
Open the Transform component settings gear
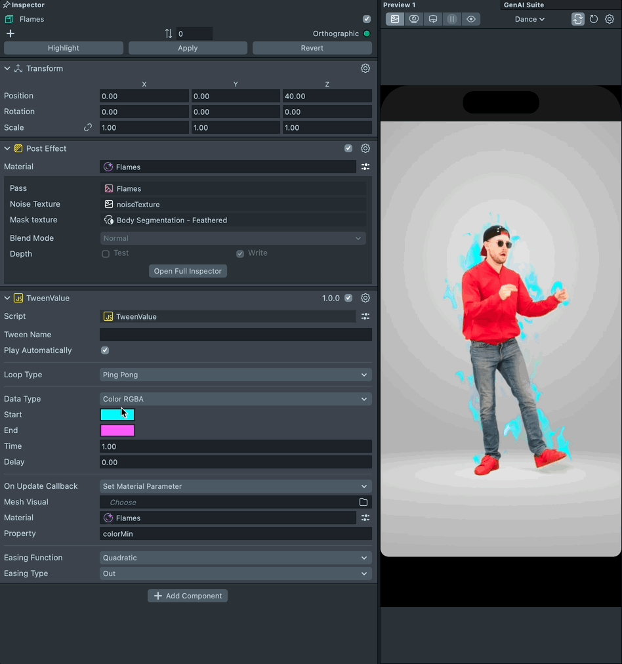[365, 68]
